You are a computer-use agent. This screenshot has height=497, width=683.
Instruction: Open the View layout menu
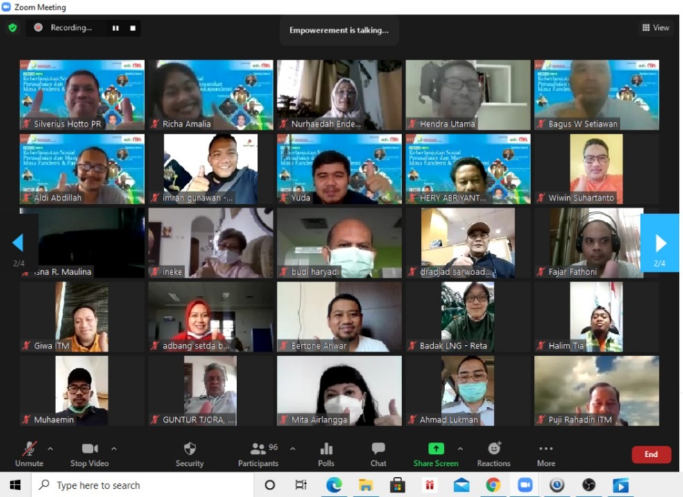pyautogui.click(x=655, y=28)
